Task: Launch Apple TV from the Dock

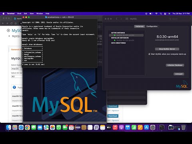Action: click(x=109, y=128)
